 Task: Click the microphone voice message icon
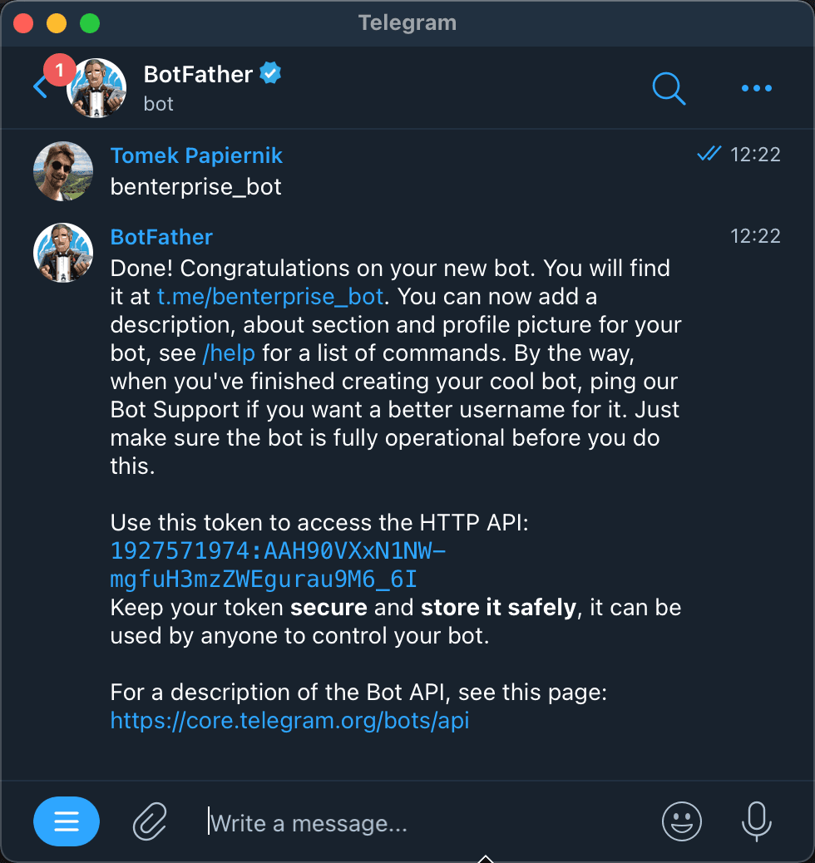pyautogui.click(x=756, y=822)
